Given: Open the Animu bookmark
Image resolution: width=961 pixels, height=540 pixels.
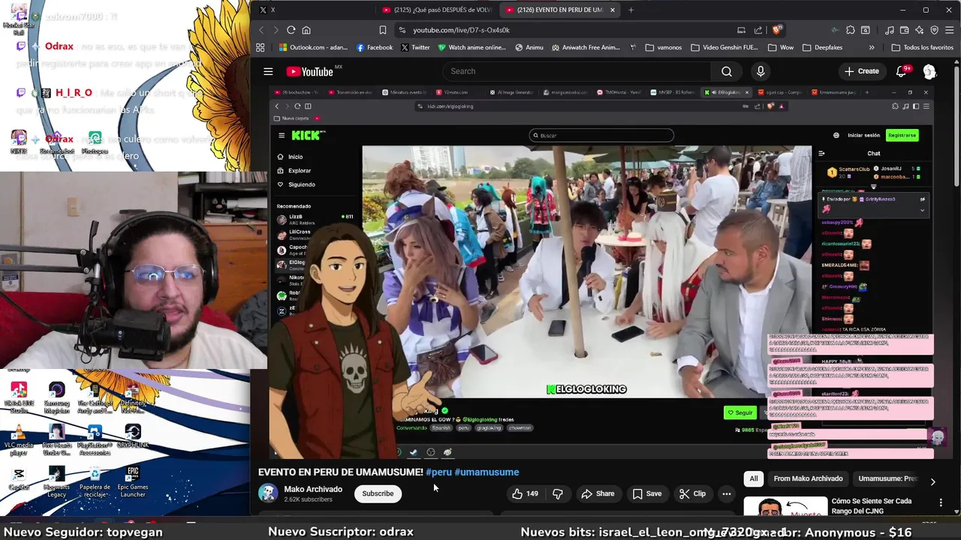Looking at the screenshot, I should 529,47.
